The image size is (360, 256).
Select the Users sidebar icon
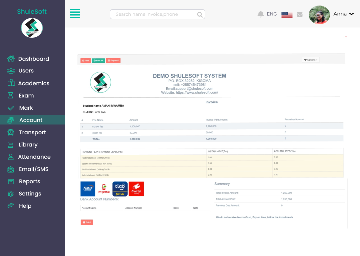tap(11, 71)
